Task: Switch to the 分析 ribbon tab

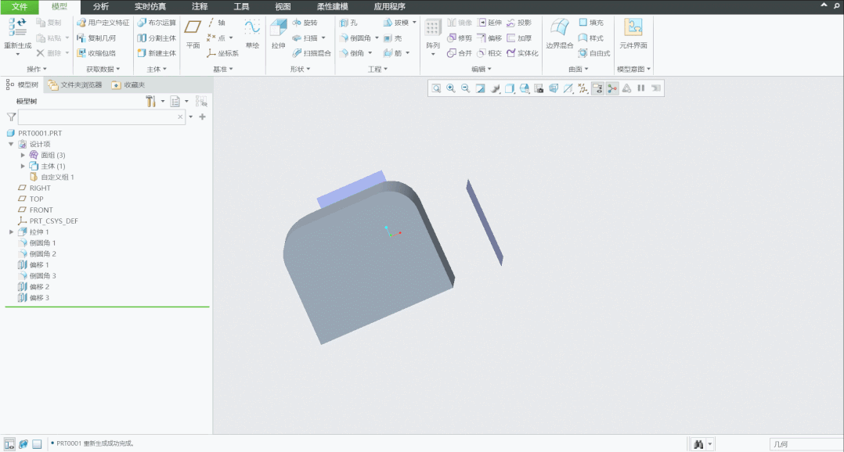Action: tap(101, 6)
